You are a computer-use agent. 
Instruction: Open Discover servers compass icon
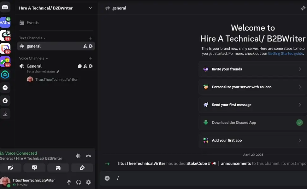pos(5,101)
